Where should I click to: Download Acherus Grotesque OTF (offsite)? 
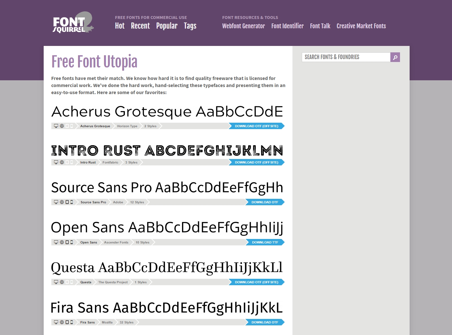(256, 126)
